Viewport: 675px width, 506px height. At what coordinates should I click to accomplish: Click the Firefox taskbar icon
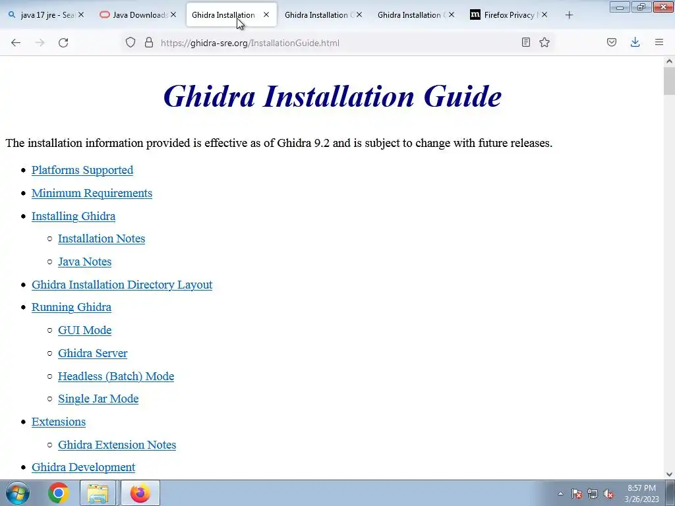[140, 493]
